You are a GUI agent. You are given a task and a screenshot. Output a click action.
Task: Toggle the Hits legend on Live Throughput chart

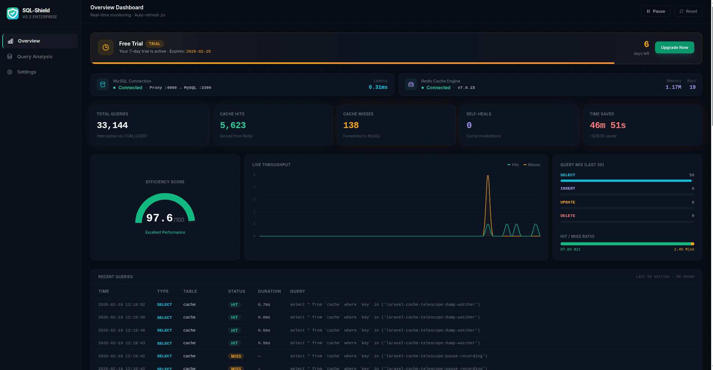tap(513, 165)
